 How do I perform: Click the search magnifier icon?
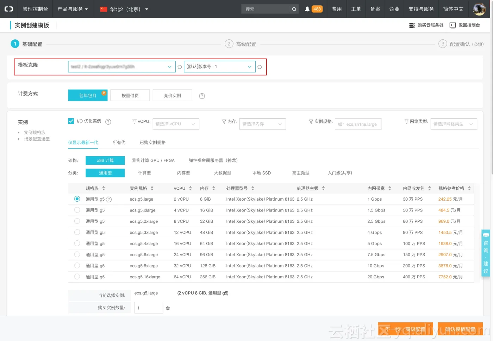(x=294, y=9)
